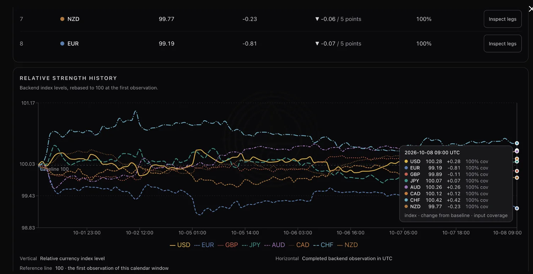The image size is (533, 274).
Task: Toggle USD series in chart legend
Action: click(x=180, y=245)
